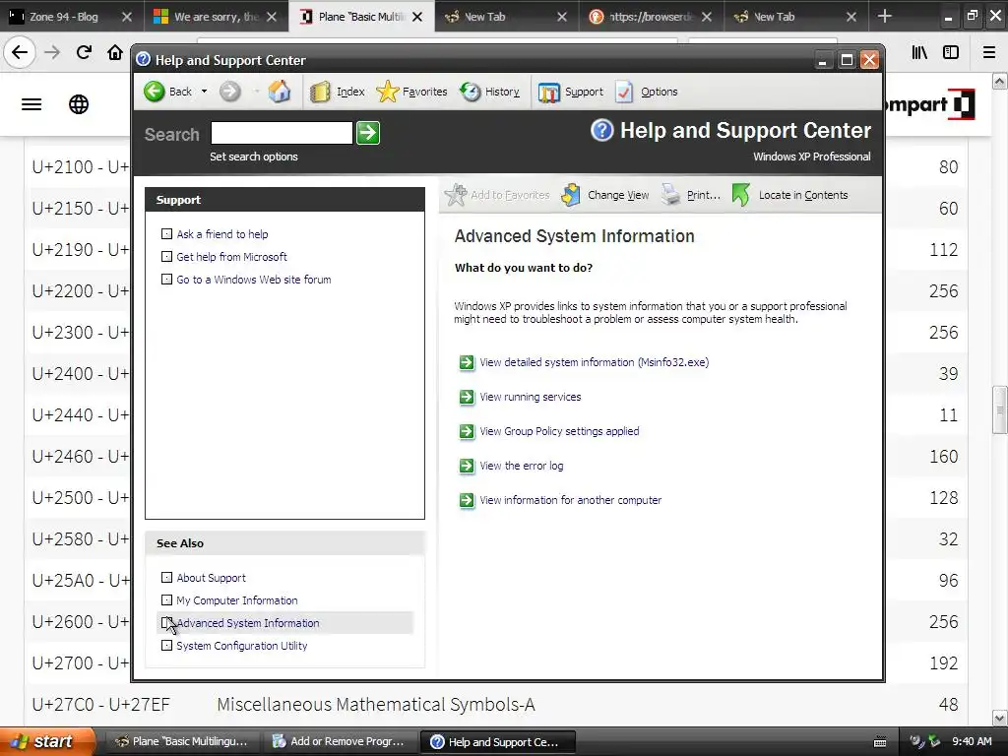
Task: Select Advanced System Information entry
Action: point(248,623)
